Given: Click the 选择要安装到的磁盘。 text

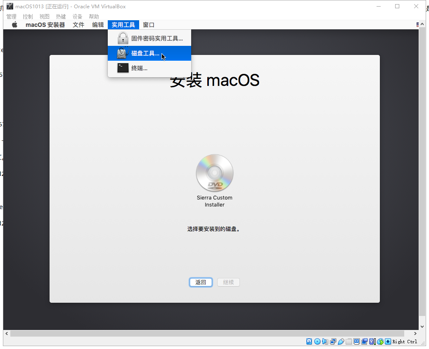Looking at the screenshot, I should tap(215, 229).
